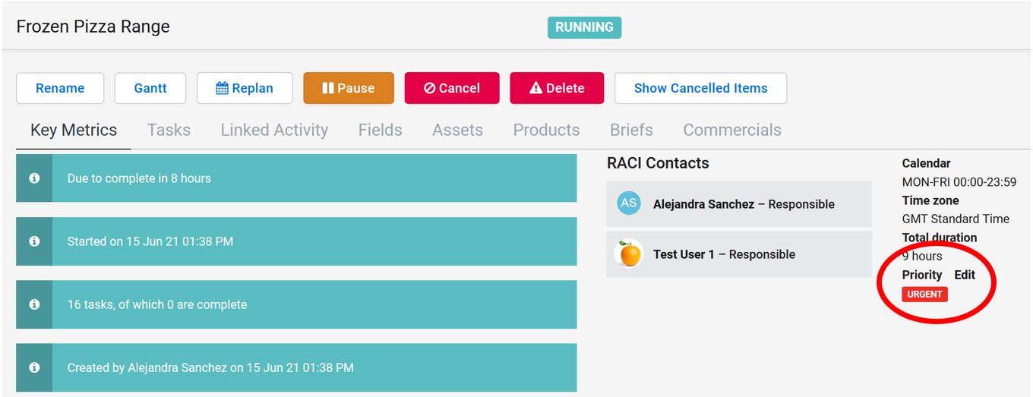Click Test User 1's orange avatar
This screenshot has height=397, width=1033.
click(629, 254)
